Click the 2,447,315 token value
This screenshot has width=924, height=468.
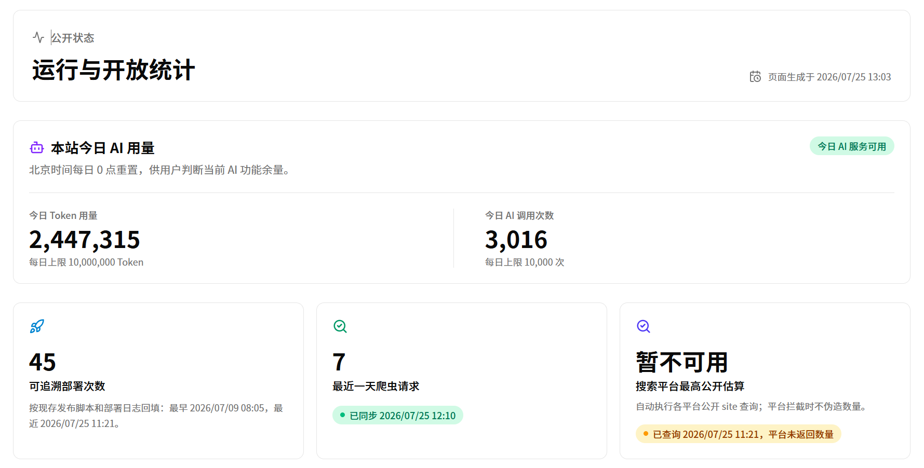click(x=85, y=240)
